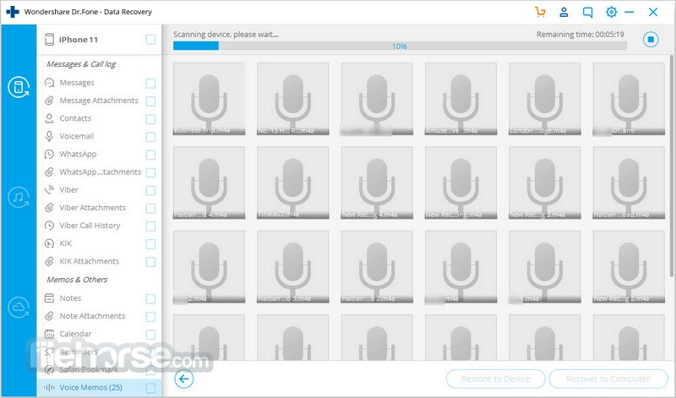Select the New Rec...g 4.m4a thumbnail
The width and height of the screenshot is (676, 398).
377,183
